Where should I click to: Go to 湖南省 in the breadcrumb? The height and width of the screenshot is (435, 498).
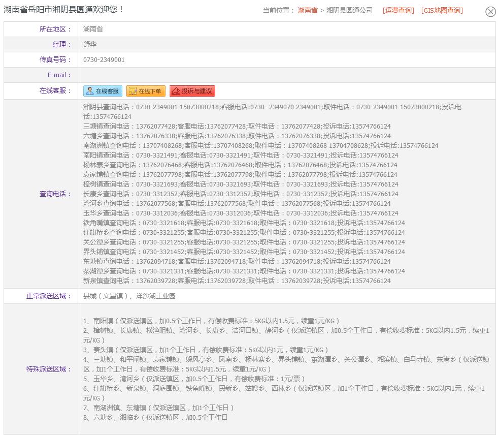pyautogui.click(x=308, y=10)
